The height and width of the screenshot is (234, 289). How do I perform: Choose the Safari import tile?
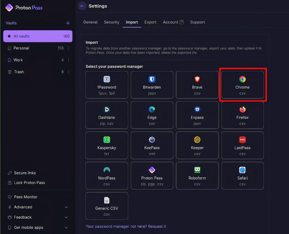tap(242, 176)
